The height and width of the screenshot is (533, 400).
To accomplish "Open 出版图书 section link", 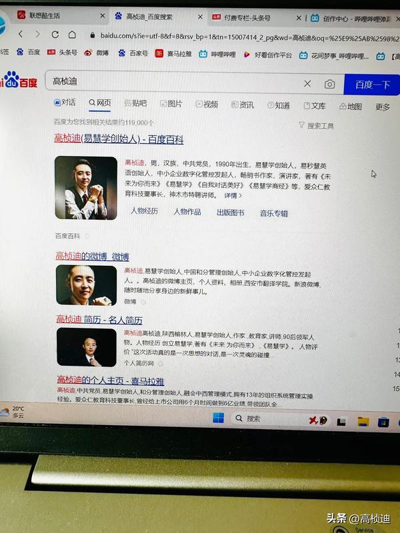I will (x=230, y=213).
